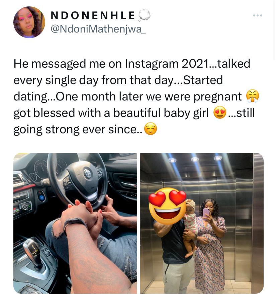277x294 pixels.
Task: Open the tweet's three-dot more options menu
Action: [x=258, y=15]
